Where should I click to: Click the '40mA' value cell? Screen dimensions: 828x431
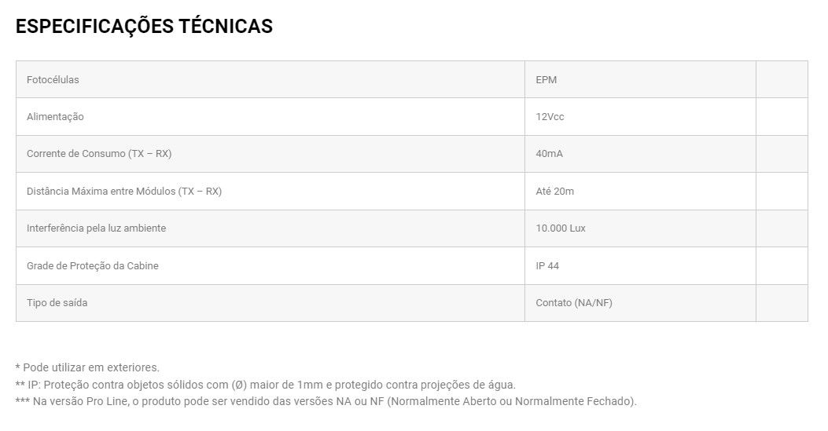click(x=549, y=154)
